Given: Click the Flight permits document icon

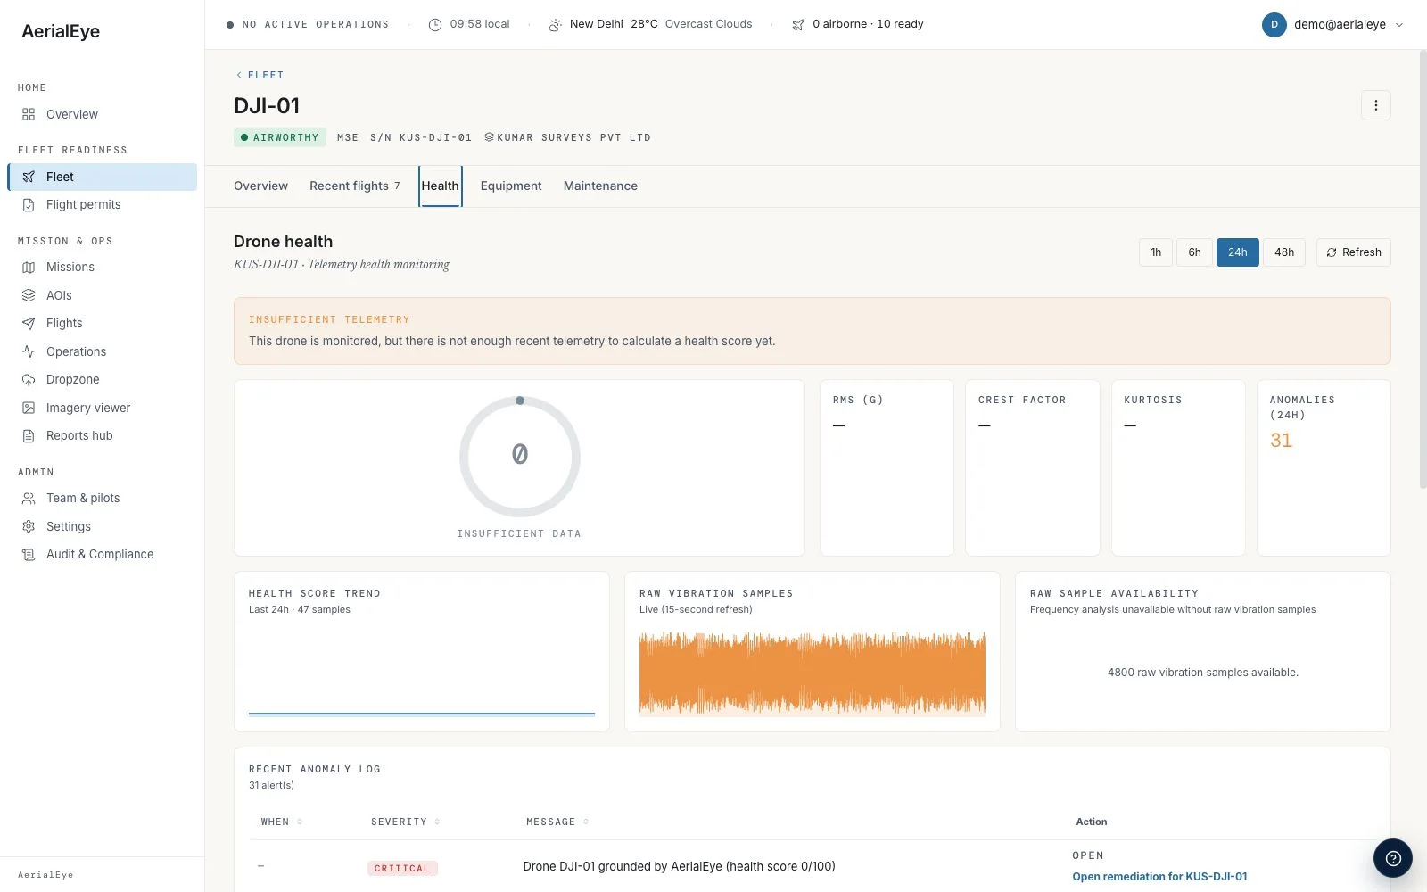Looking at the screenshot, I should click(29, 204).
